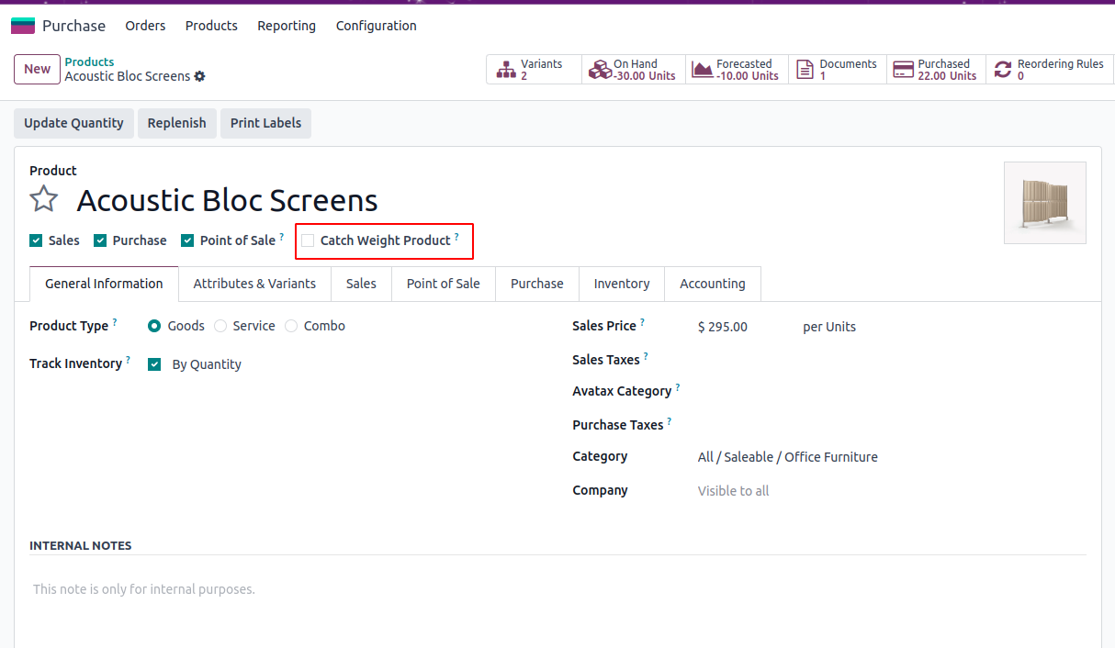This screenshot has width=1115, height=648.
Task: Open Reordering Rules stat button
Action: coord(1049,70)
